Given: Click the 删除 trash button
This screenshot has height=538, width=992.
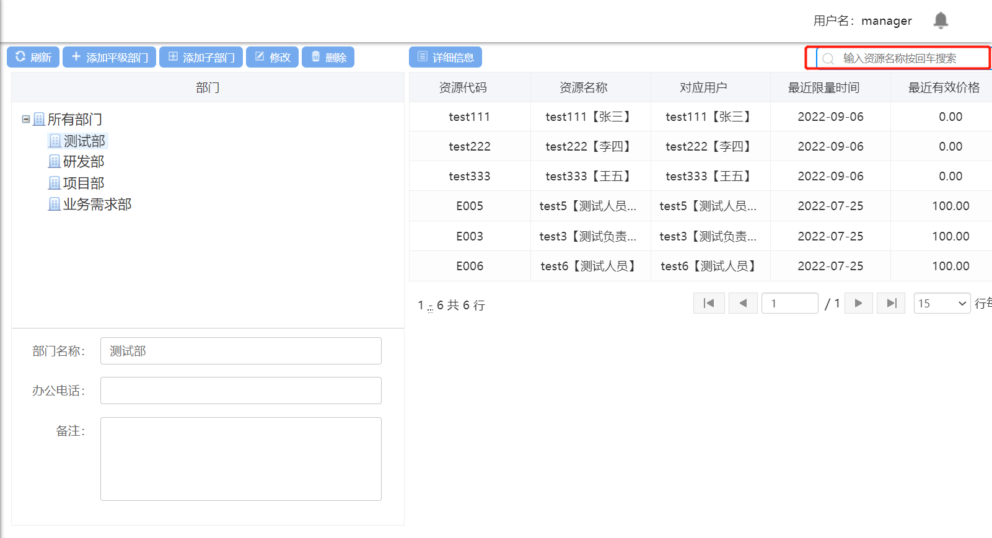Looking at the screenshot, I should point(328,57).
